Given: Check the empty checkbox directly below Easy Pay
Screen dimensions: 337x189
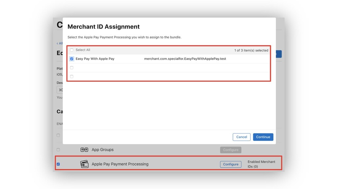Looking at the screenshot, I should click(x=71, y=68).
